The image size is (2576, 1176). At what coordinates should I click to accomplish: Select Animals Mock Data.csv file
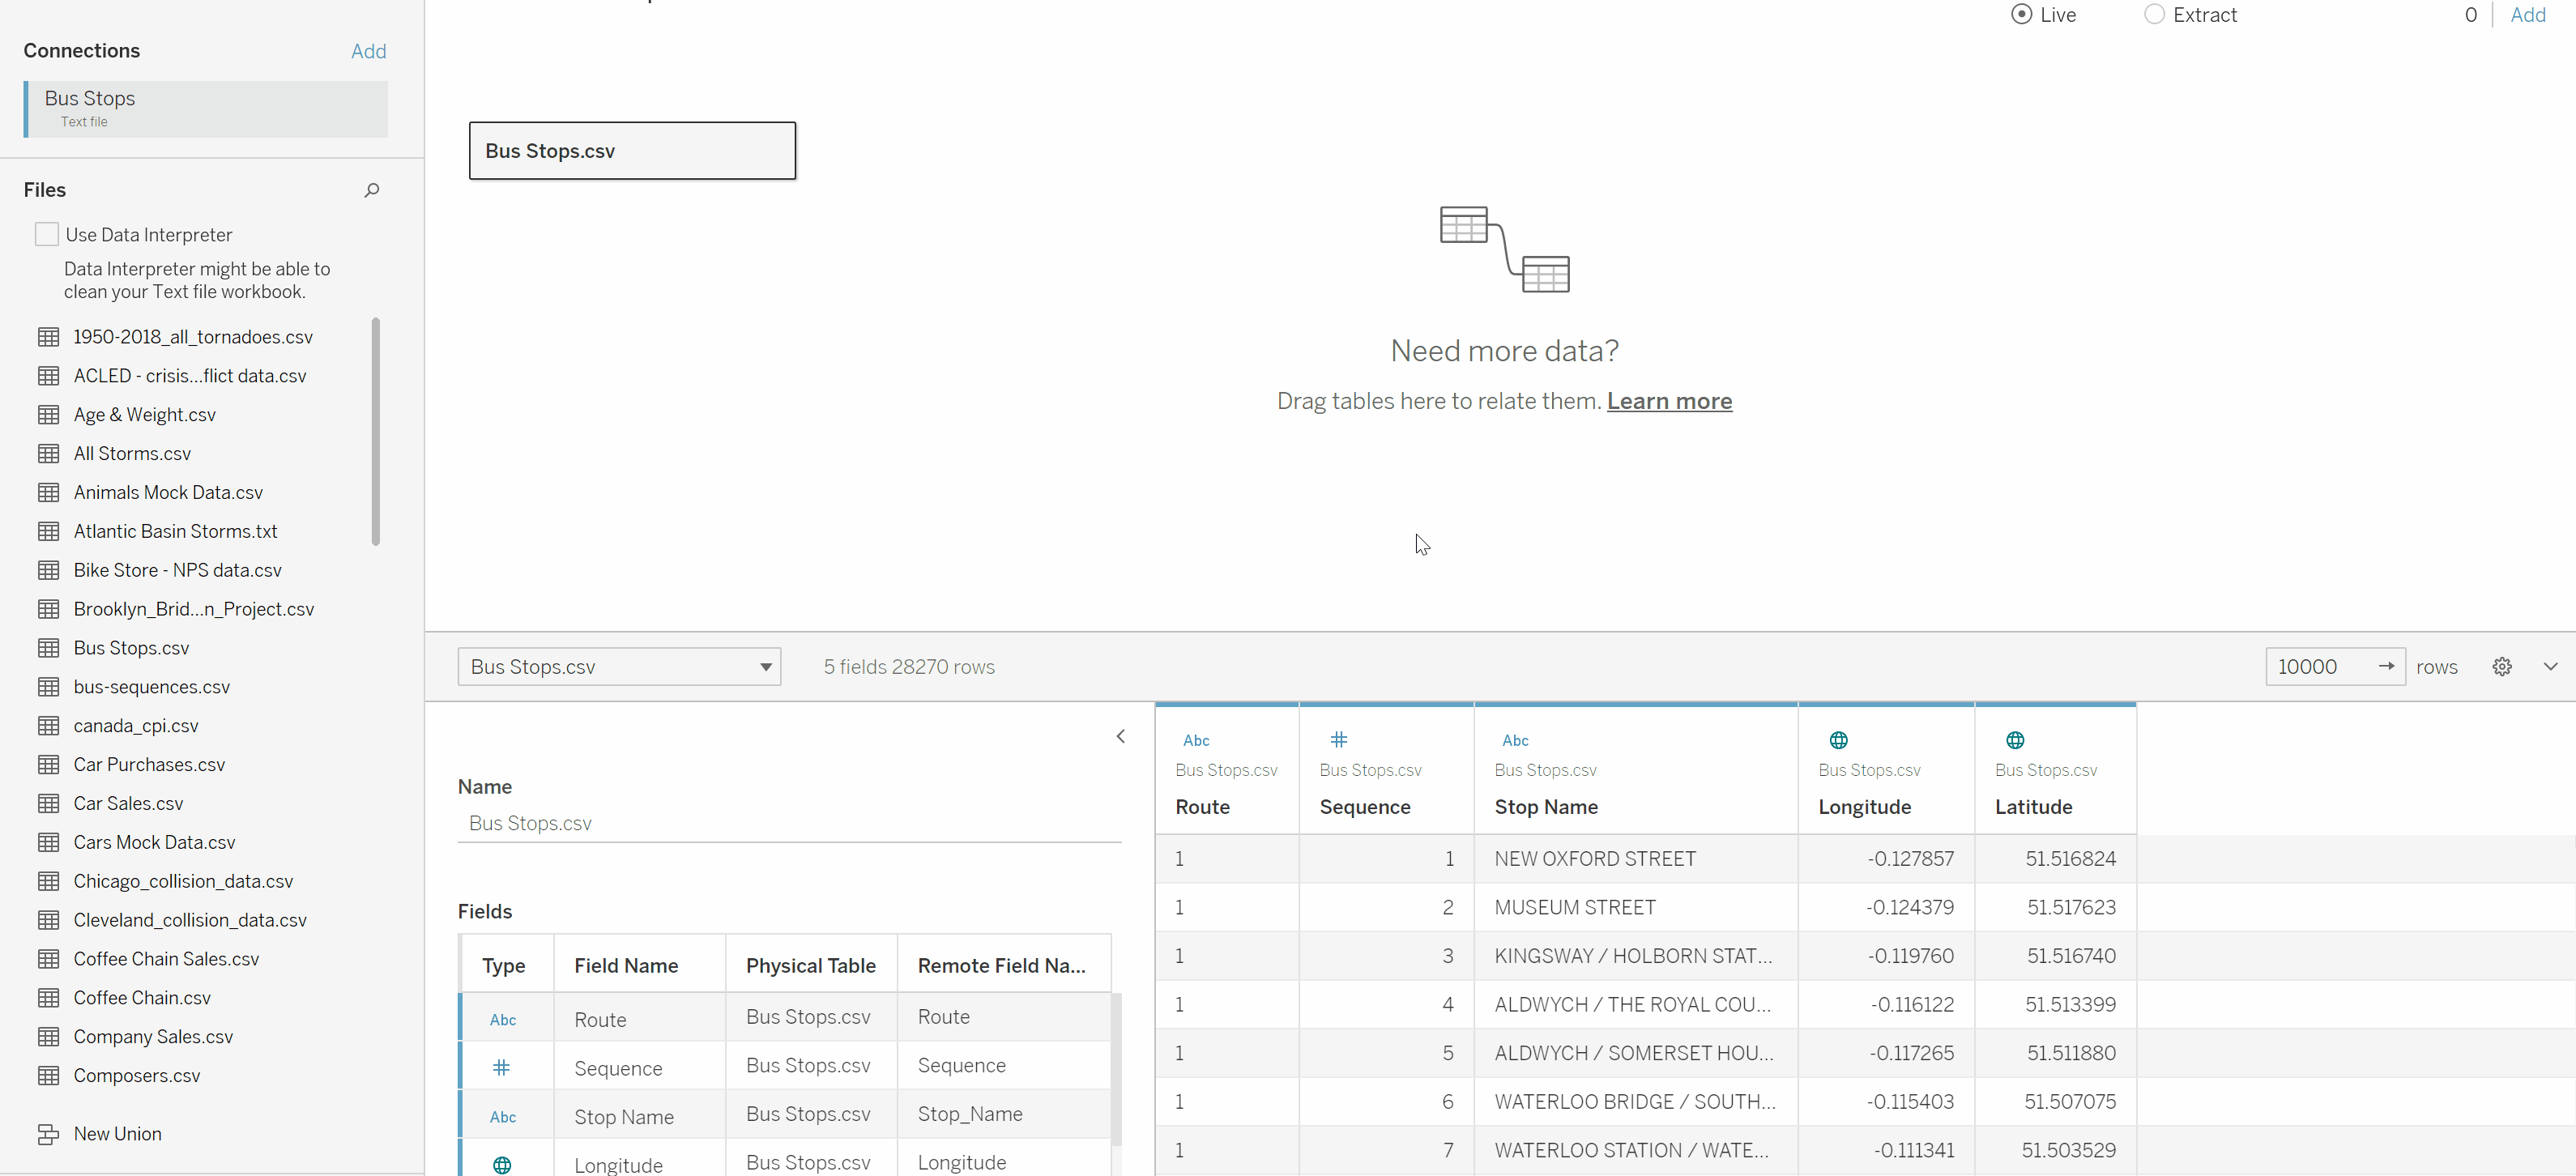click(x=168, y=493)
